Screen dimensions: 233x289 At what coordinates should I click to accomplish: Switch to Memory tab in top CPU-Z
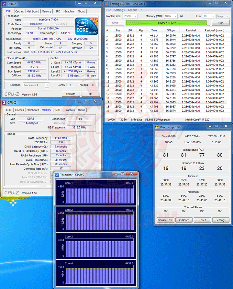click(47, 11)
